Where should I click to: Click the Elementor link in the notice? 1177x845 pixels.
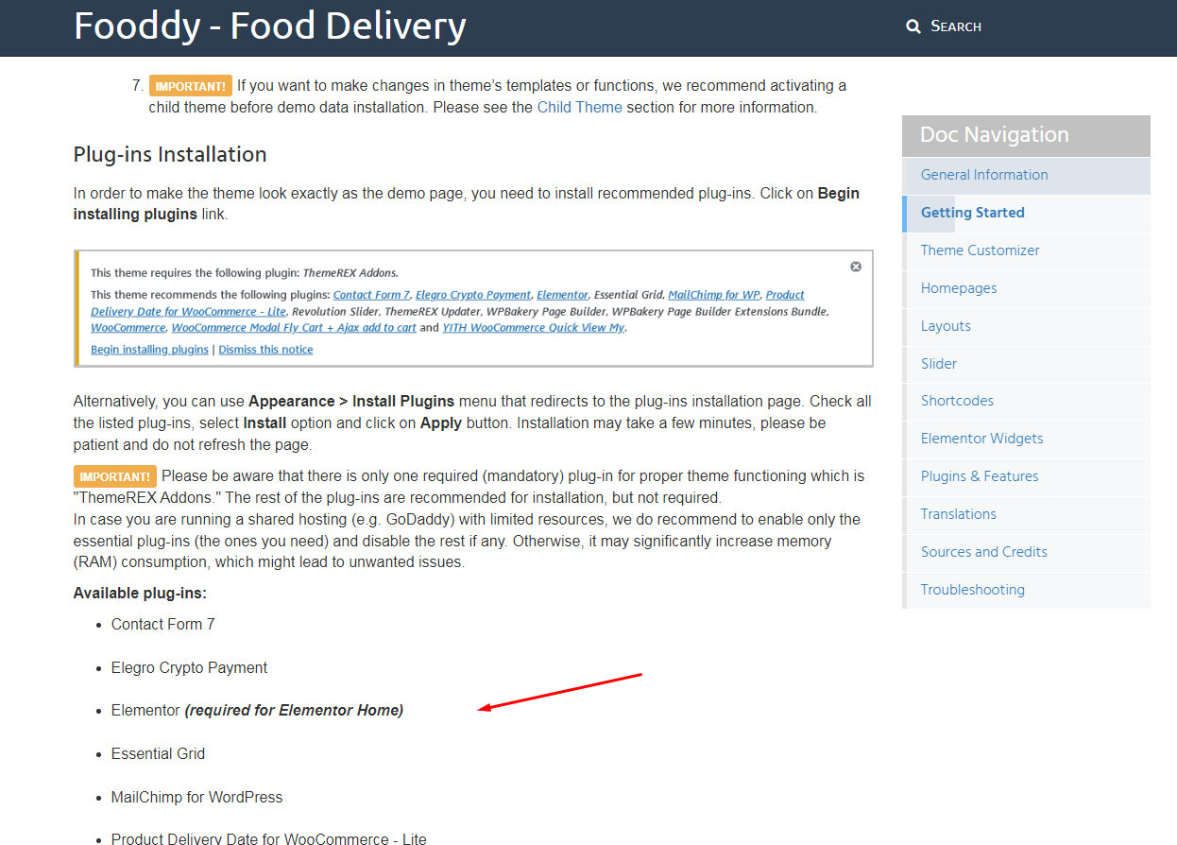point(563,295)
